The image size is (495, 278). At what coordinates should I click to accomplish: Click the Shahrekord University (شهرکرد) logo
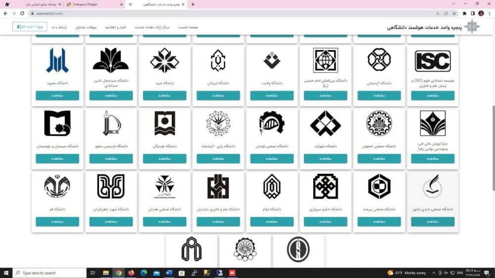tap(326, 123)
